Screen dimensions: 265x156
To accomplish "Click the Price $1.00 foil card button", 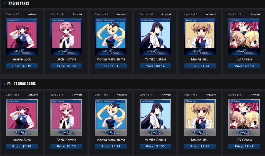I will 155,146.
